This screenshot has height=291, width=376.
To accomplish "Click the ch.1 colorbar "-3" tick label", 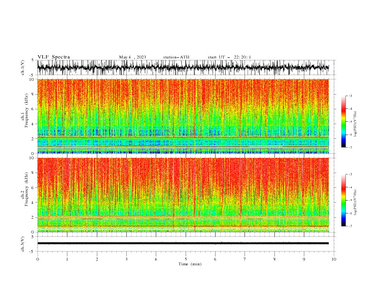I will click(350, 96).
